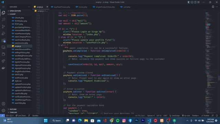Open Google Chrome from the taskbar
Viewport: 220px width, 124px height.
click(111, 121)
